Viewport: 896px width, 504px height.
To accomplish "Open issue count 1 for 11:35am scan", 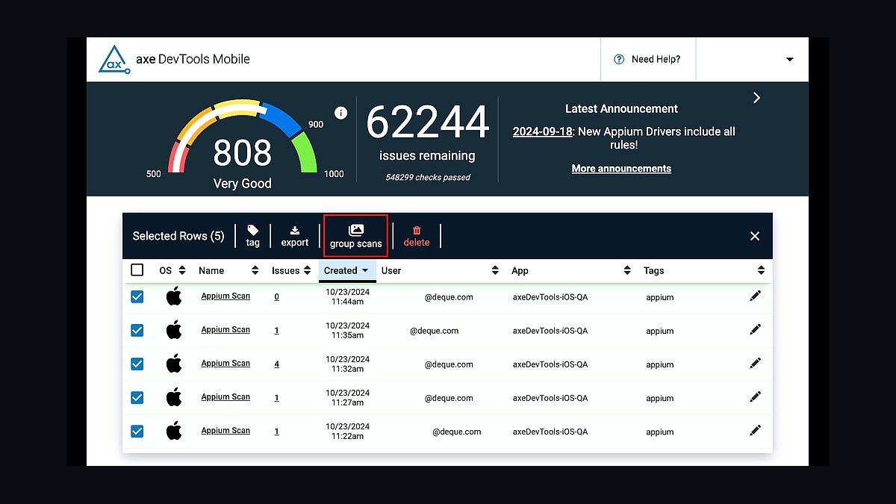I will pyautogui.click(x=276, y=331).
